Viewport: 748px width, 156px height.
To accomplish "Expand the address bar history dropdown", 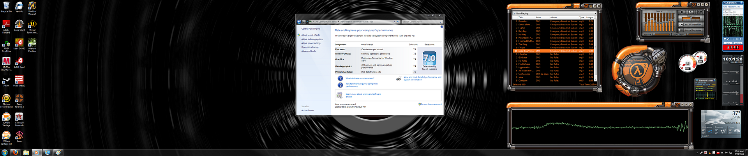I will tap(394, 22).
